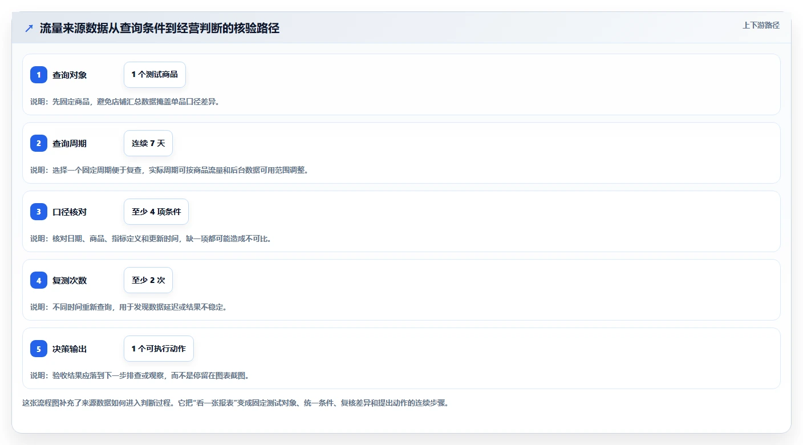Click the footer paragraph starting 这张流程图补充了

(236, 403)
